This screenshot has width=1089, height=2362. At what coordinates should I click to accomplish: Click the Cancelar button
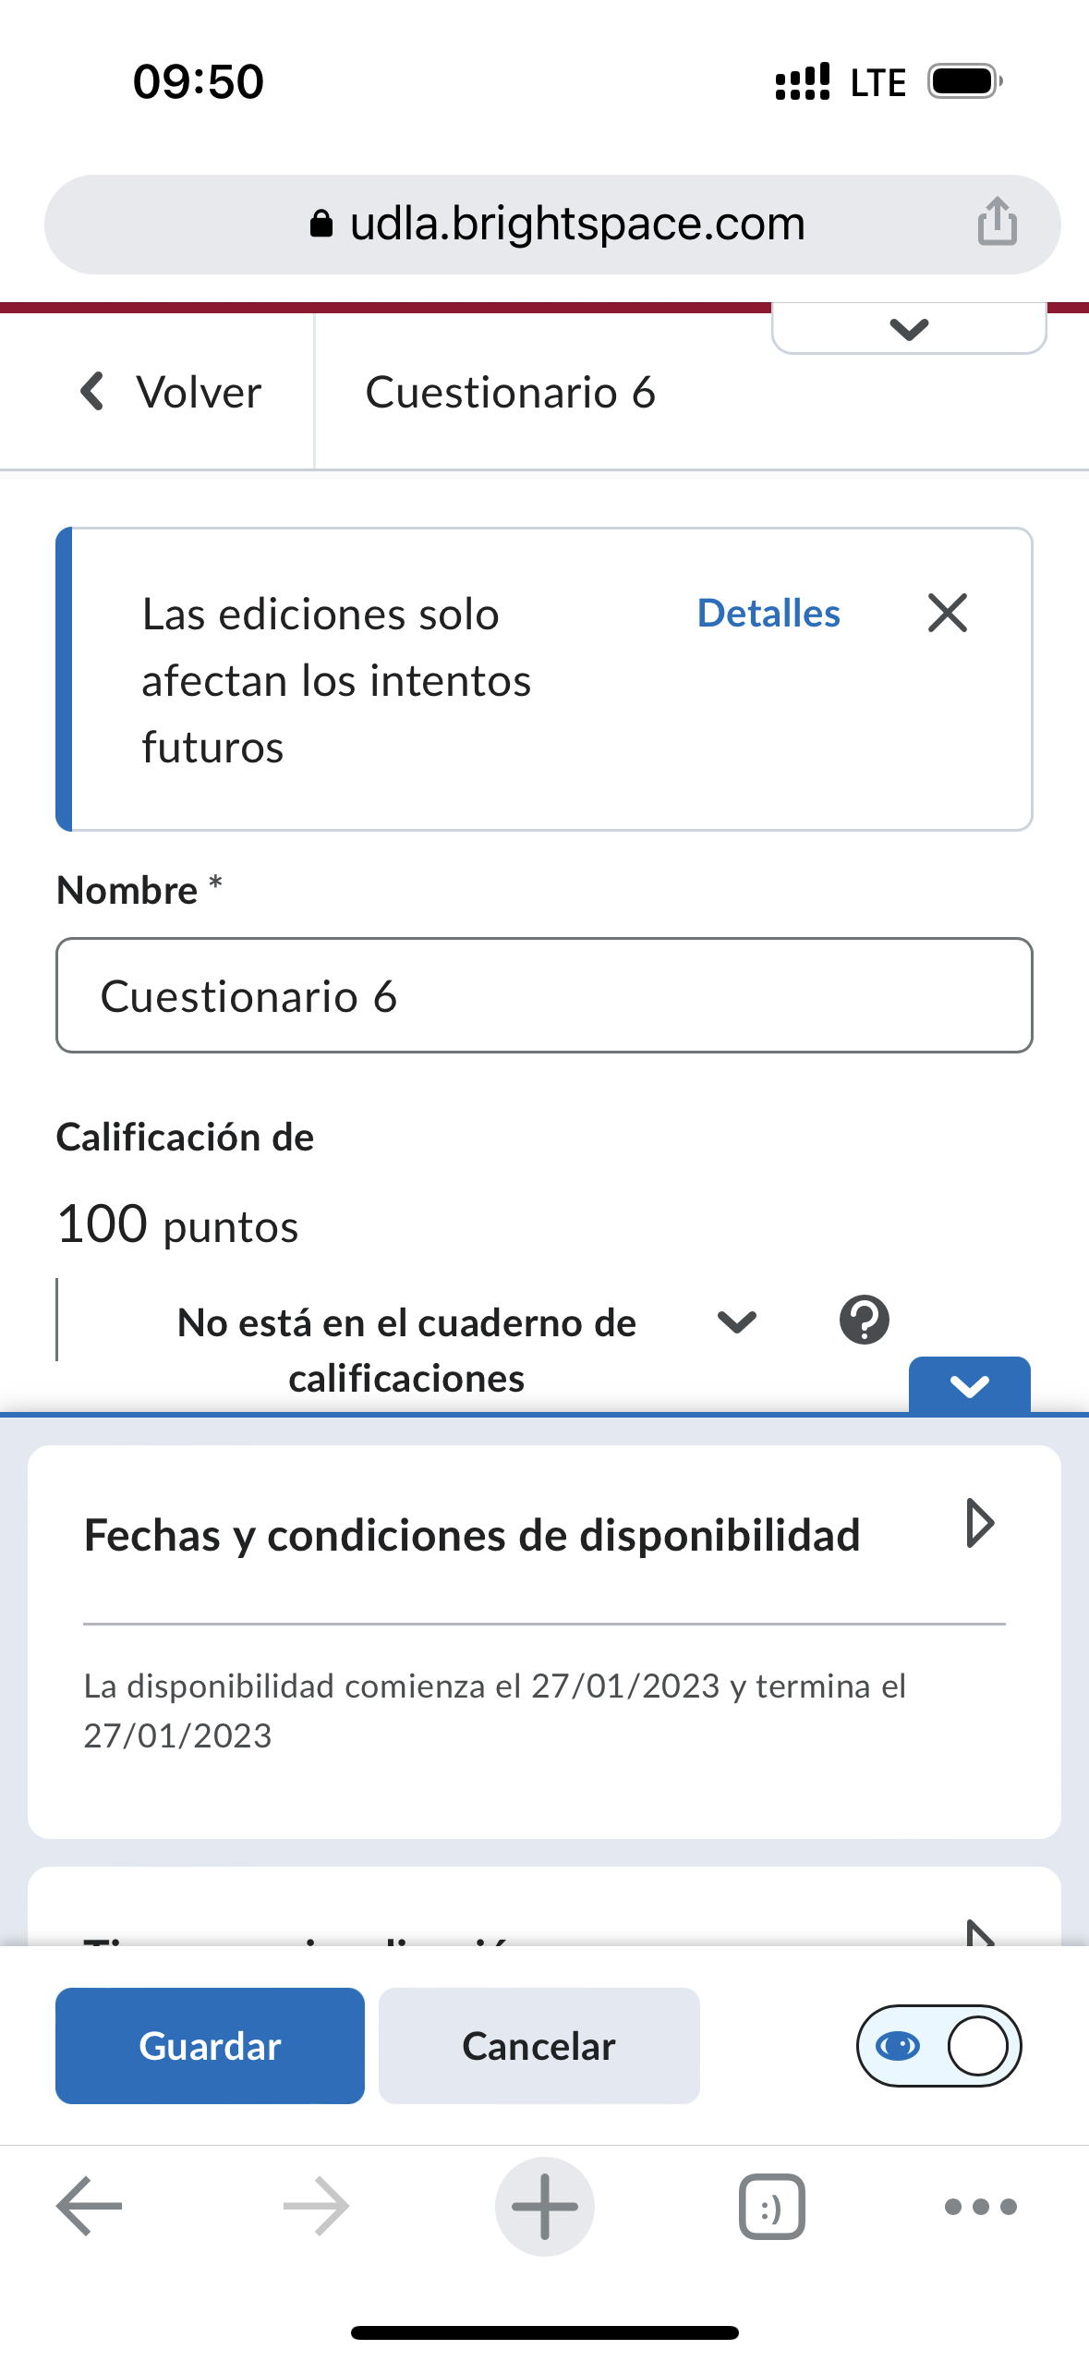coord(538,2045)
